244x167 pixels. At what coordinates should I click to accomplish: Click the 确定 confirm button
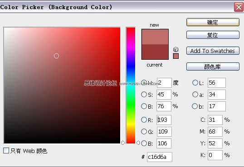pyautogui.click(x=213, y=22)
